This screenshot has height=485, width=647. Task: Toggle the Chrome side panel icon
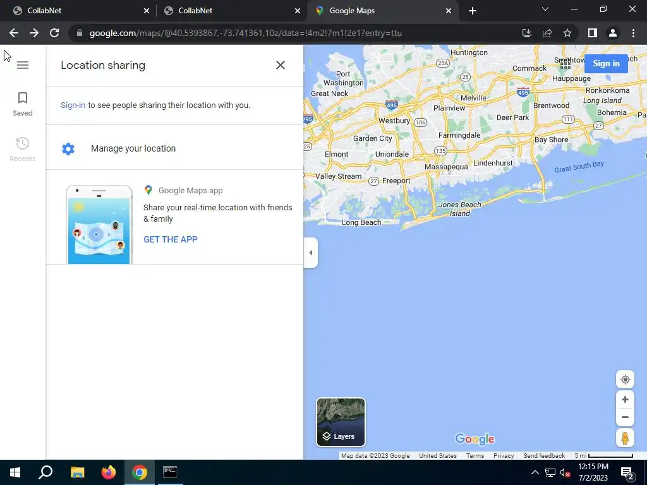(x=593, y=33)
